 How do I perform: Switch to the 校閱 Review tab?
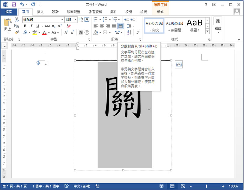pyautogui.click(x=128, y=12)
